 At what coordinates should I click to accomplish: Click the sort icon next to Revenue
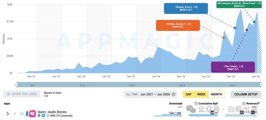258,104
